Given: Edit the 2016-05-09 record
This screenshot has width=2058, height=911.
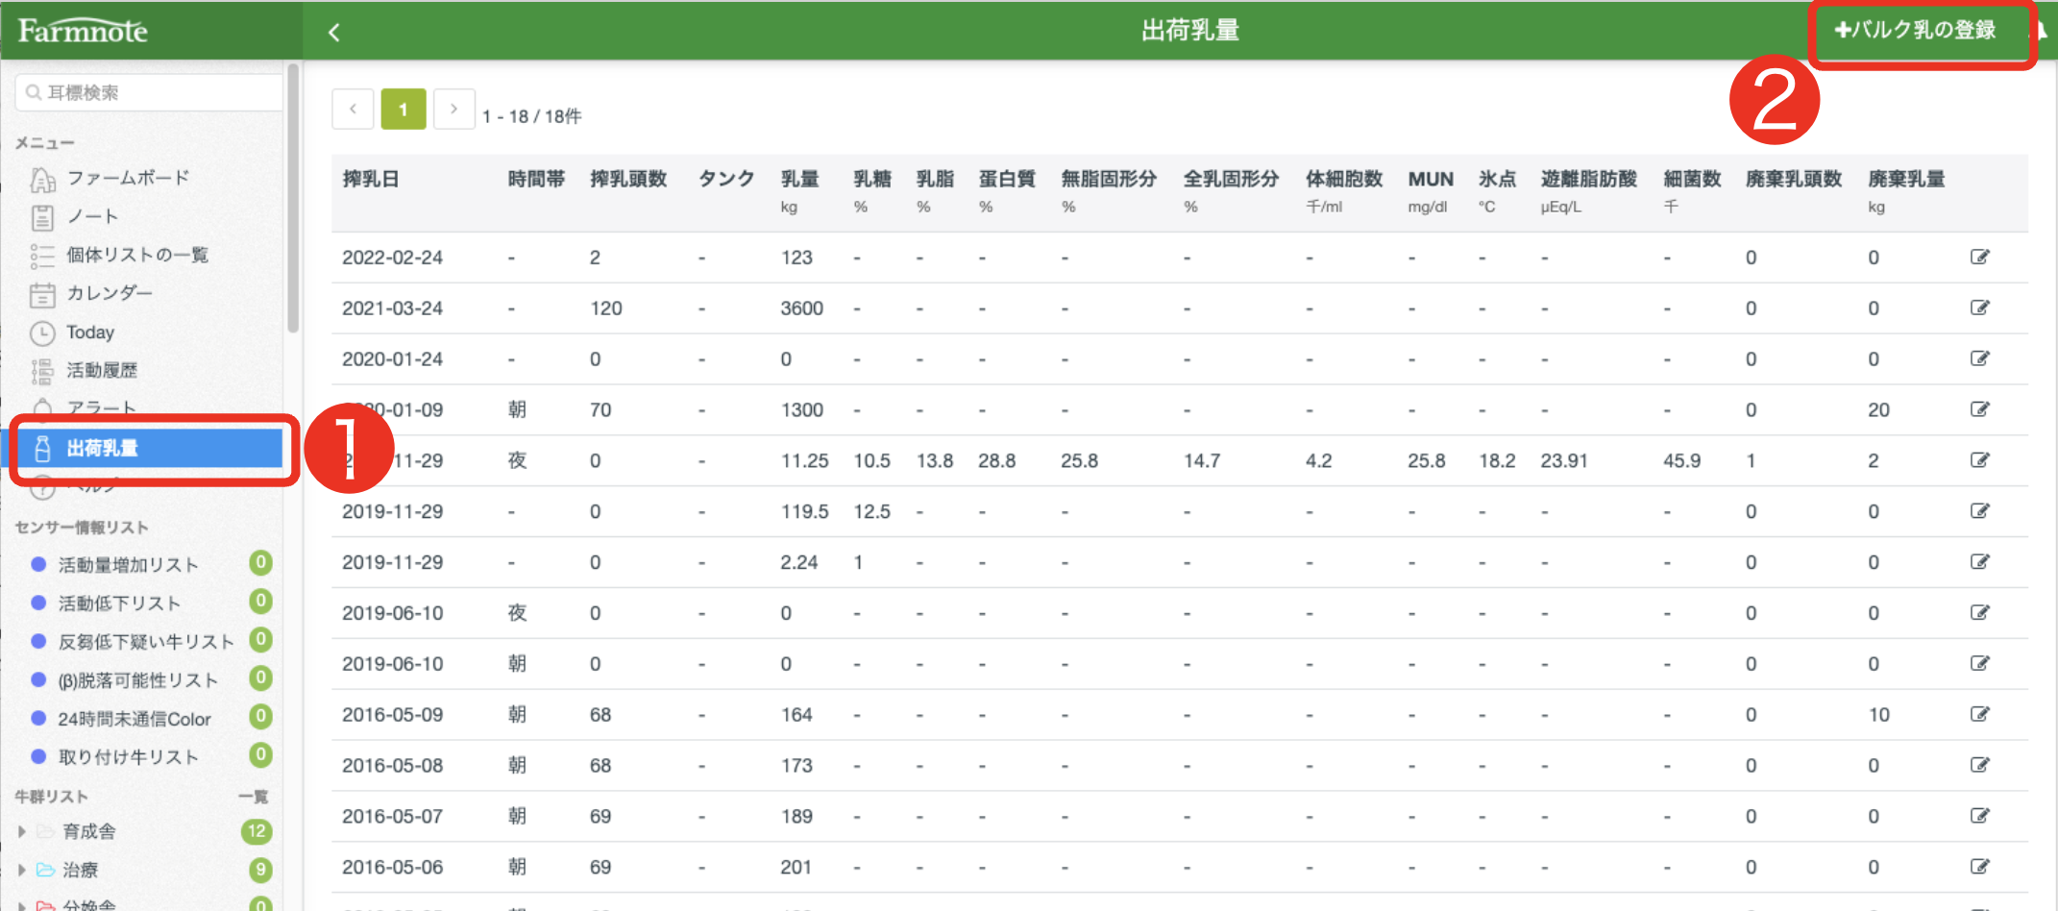Looking at the screenshot, I should click(1979, 714).
